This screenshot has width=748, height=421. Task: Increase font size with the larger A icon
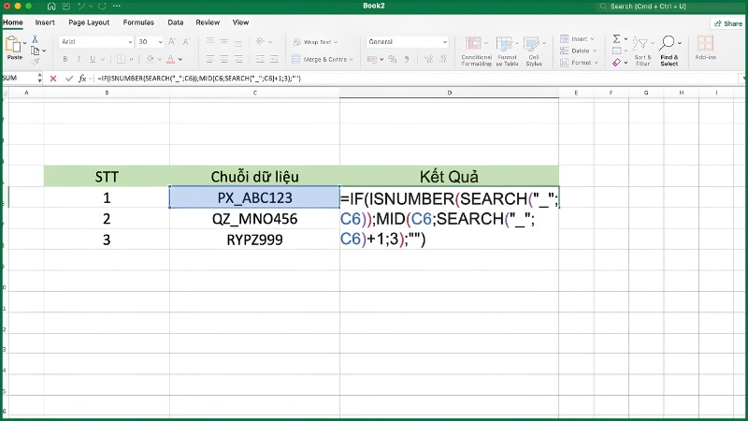pyautogui.click(x=172, y=42)
